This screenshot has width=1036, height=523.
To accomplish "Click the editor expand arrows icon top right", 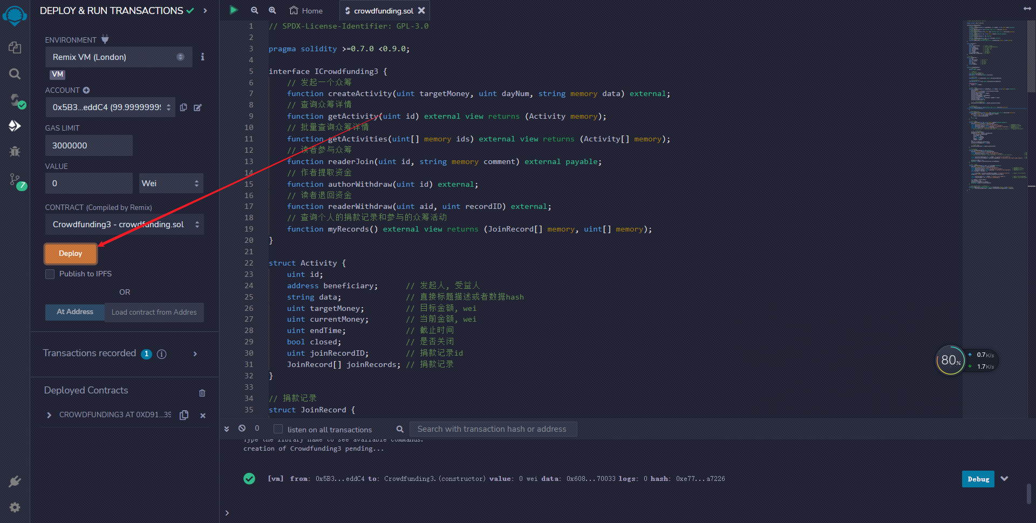I will tap(1027, 9).
